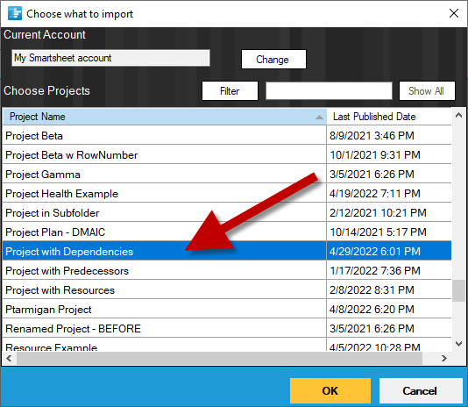Image resolution: width=468 pixels, height=407 pixels.
Task: Click the sort arrow in the Project Name header
Action: click(319, 118)
